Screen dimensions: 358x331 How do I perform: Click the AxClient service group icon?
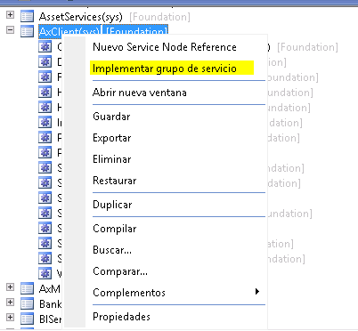point(27,31)
